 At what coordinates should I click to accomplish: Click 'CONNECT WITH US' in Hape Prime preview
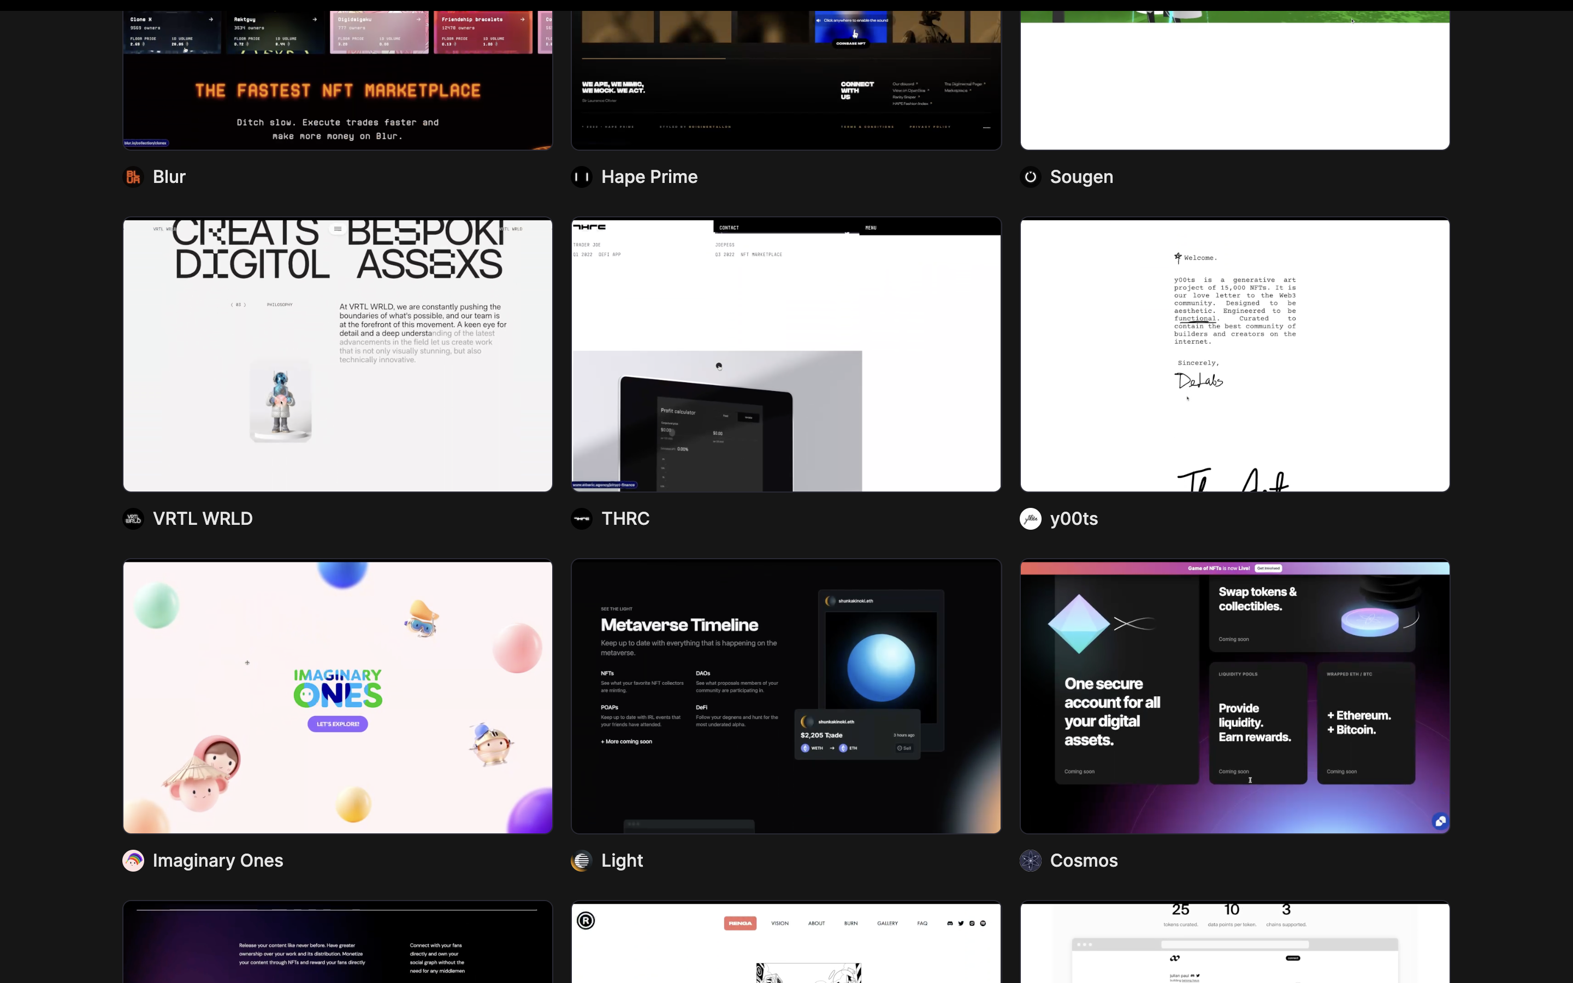[x=857, y=90]
